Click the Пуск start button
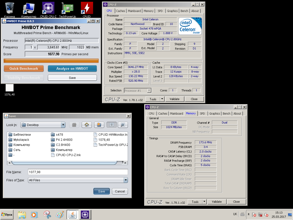 [x=7, y=215]
